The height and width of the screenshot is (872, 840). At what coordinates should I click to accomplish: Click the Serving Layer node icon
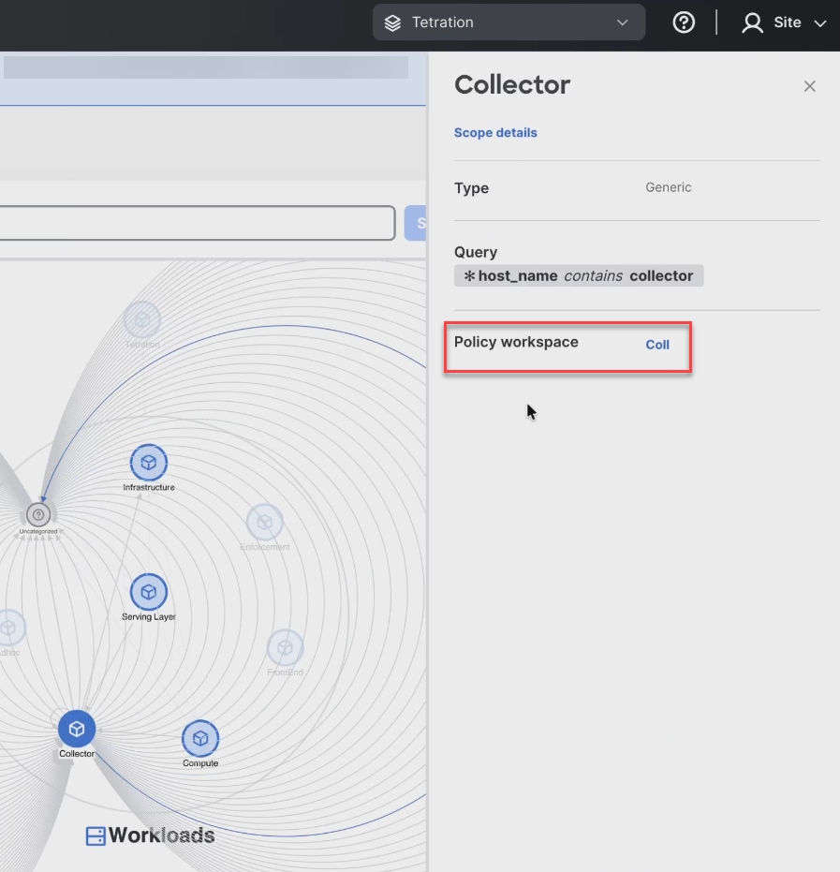[x=148, y=592]
